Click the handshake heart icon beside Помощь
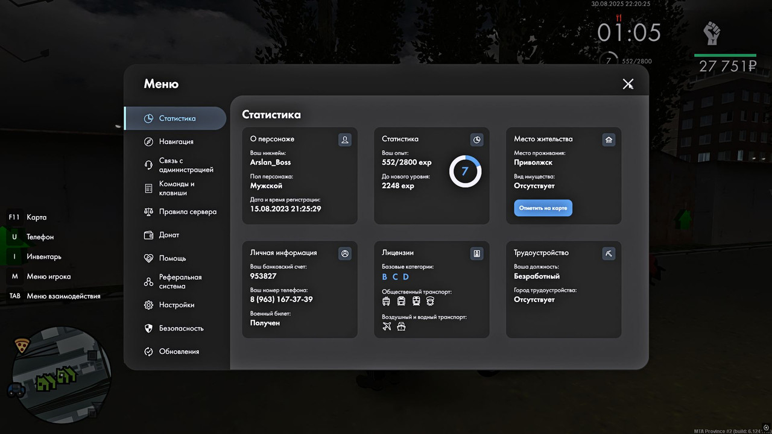Screen dimensions: 772x434 click(x=148, y=258)
